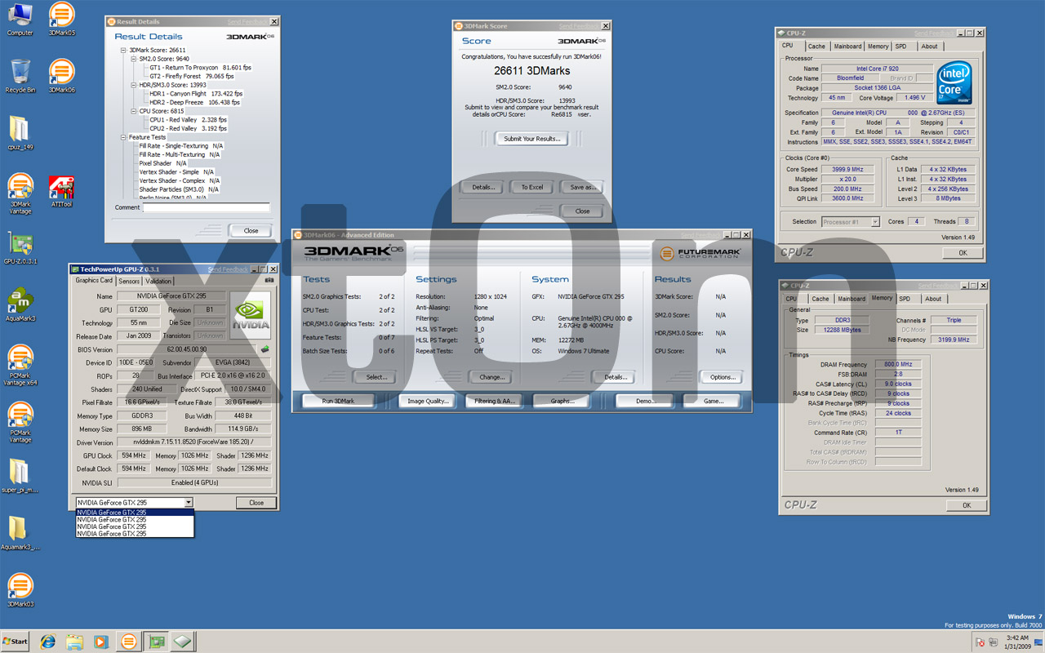This screenshot has width=1045, height=653.
Task: Switch to 3DMark via its taskbar button
Action: pos(128,642)
